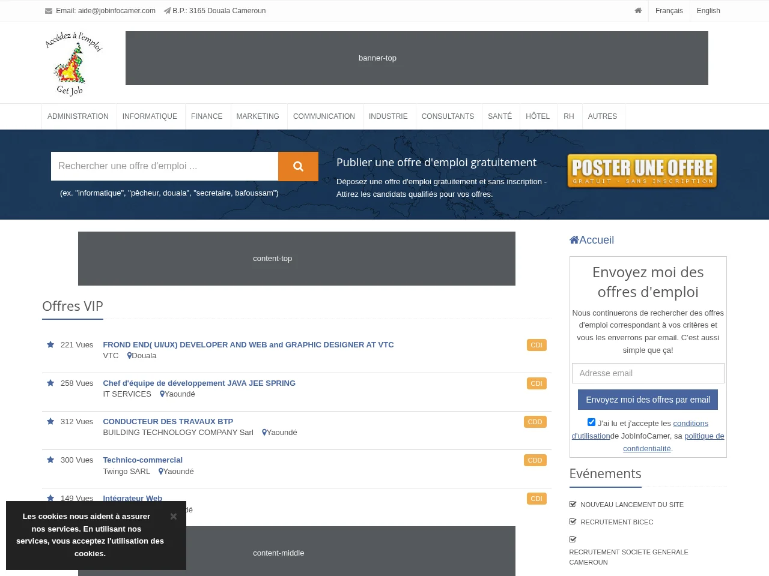769x576 pixels.
Task: Click the orange search magnifier button
Action: [x=298, y=166]
